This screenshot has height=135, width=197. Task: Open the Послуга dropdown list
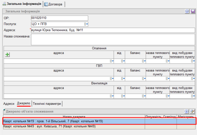[x=87, y=24]
